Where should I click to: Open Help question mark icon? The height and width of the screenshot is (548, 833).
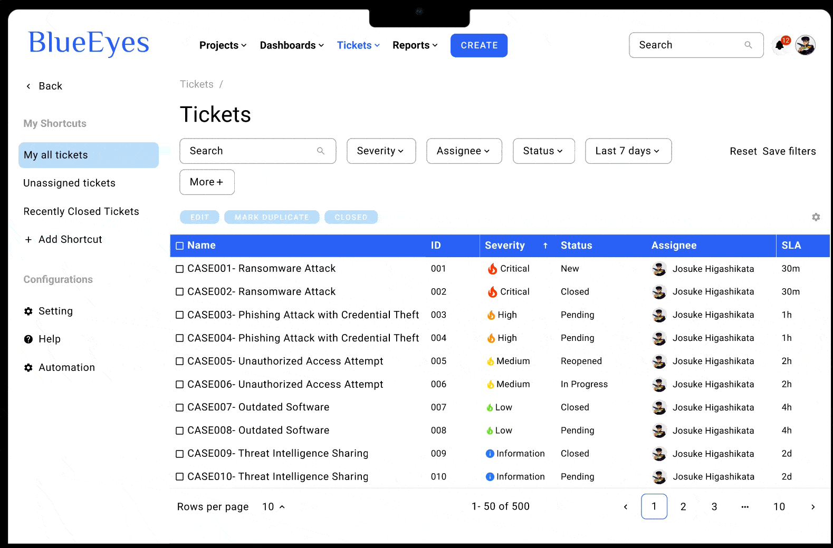[x=28, y=339]
